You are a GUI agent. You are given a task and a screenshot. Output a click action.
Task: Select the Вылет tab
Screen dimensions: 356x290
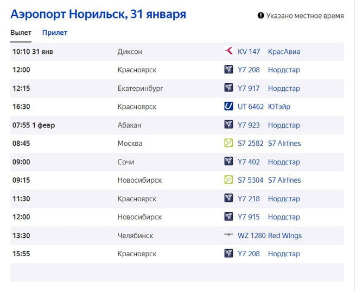tap(21, 33)
